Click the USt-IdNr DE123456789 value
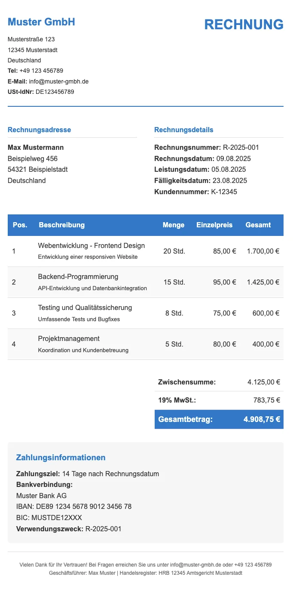The width and height of the screenshot is (293, 595). click(55, 92)
